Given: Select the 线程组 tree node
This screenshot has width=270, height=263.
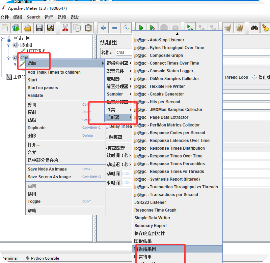Looking at the screenshot, I should 26,45.
